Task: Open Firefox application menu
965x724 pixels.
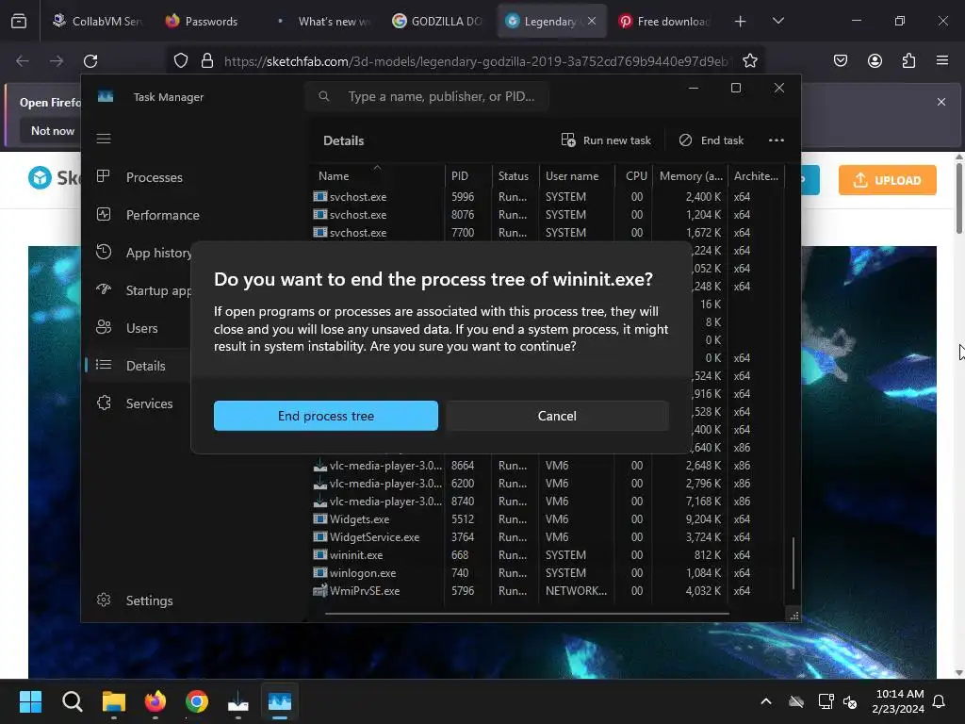Action: tap(942, 61)
